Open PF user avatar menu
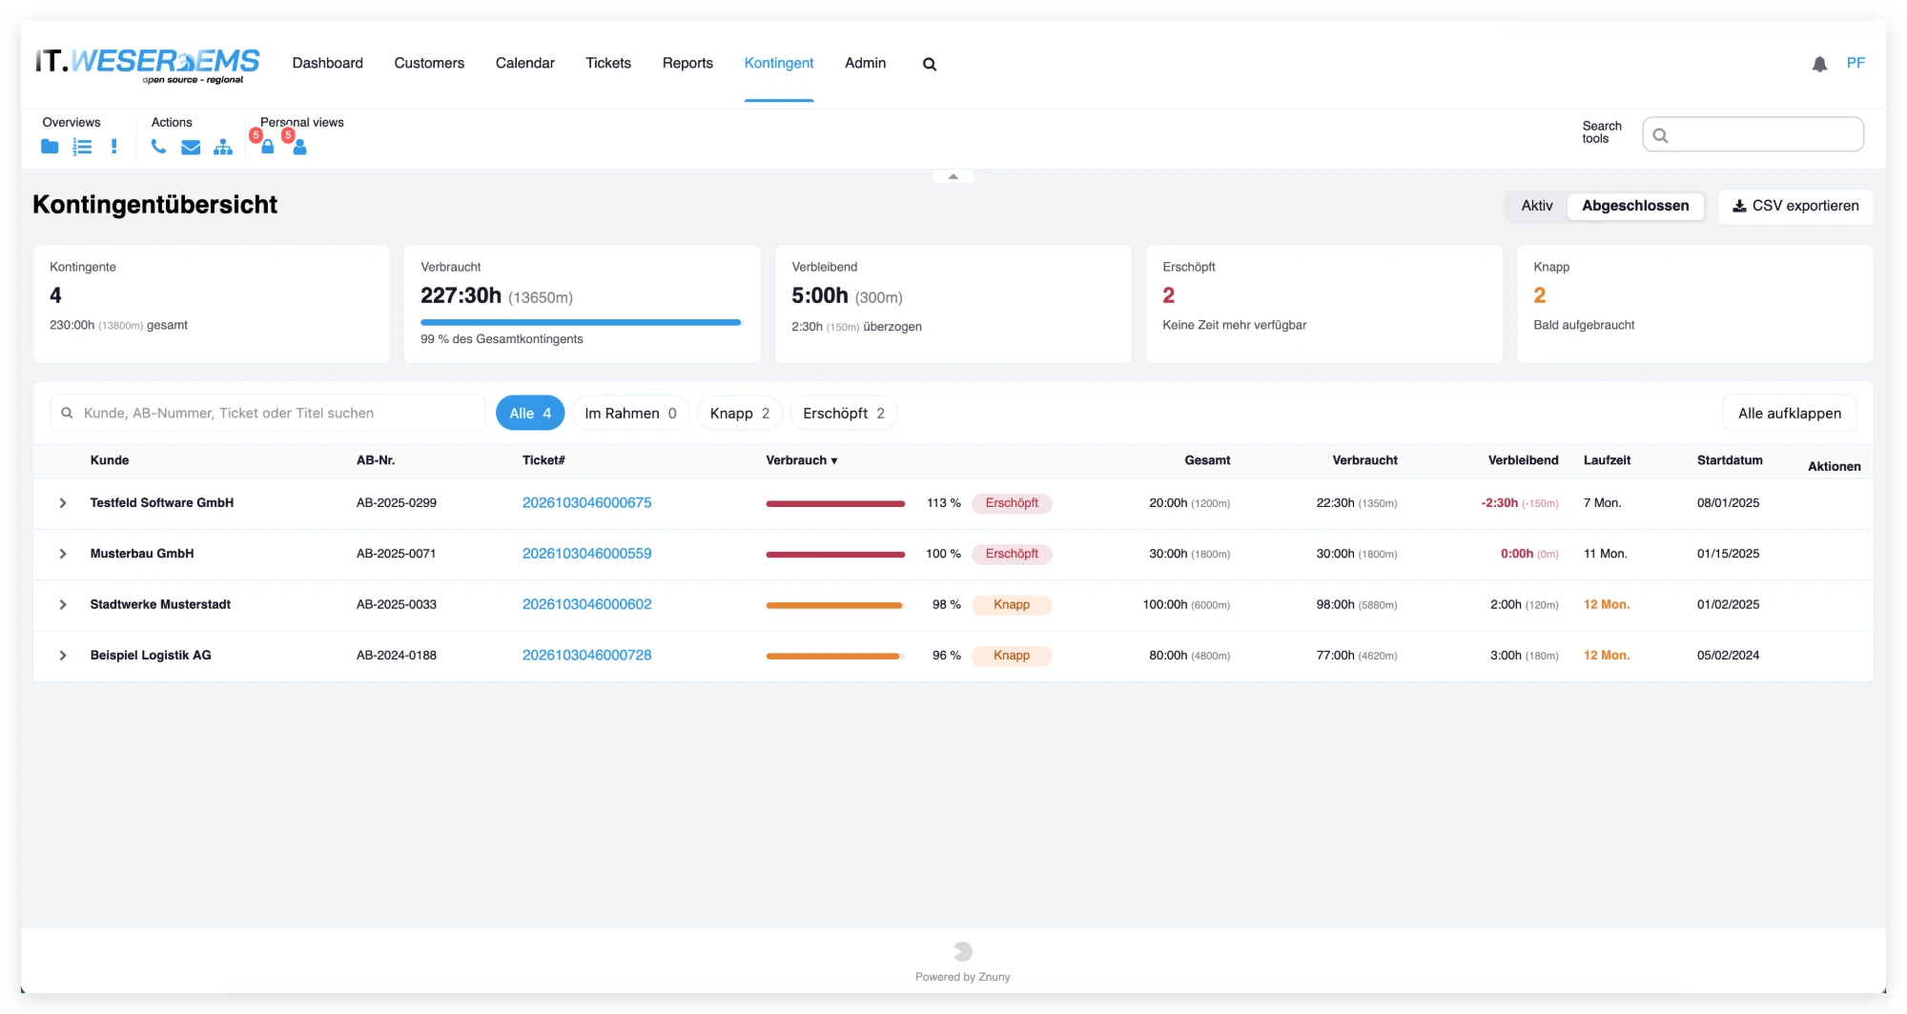The image size is (1907, 1014). pyautogui.click(x=1856, y=63)
